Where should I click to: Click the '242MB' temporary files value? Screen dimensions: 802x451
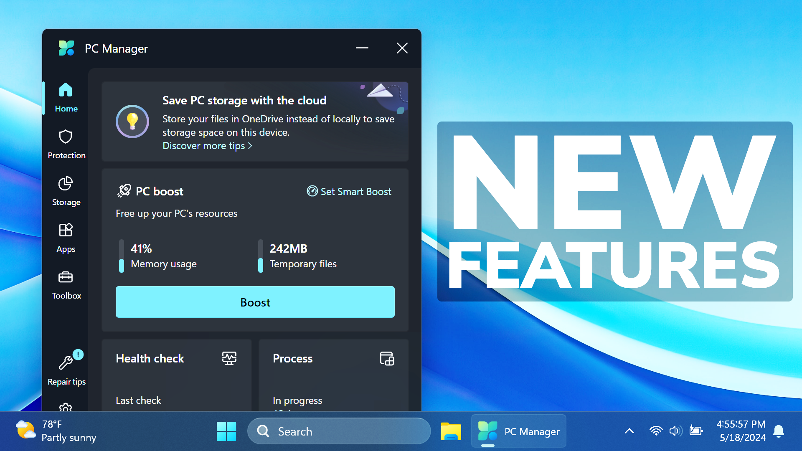point(289,248)
